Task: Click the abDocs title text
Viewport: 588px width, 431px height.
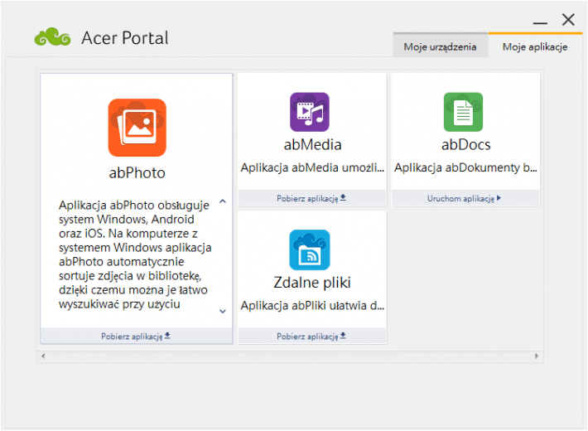Action: point(465,144)
